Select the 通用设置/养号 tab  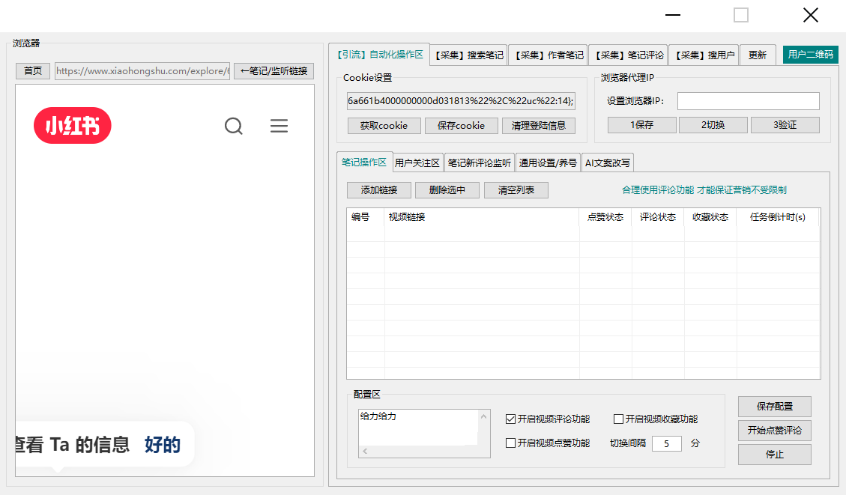(x=548, y=163)
